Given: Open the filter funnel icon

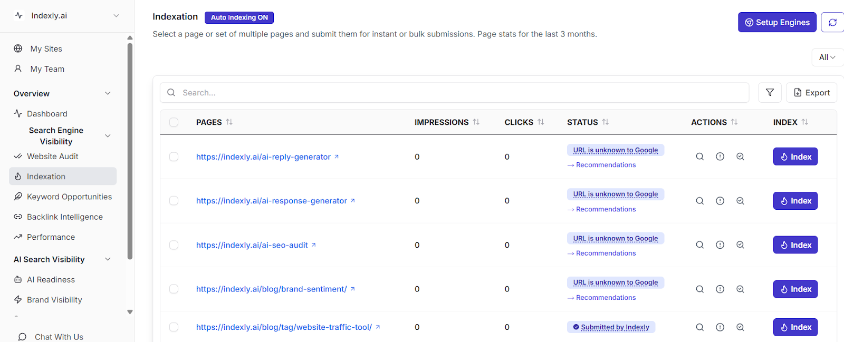Looking at the screenshot, I should tap(770, 93).
